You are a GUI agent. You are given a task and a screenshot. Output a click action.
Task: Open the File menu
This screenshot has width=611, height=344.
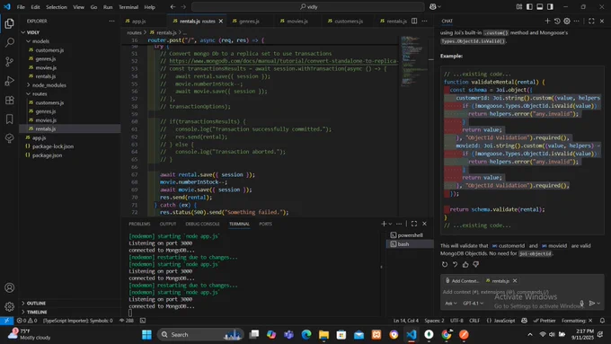[x=21, y=7]
